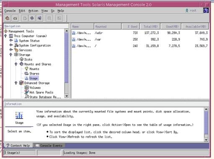Expand the Services node
This screenshot has height=159, width=214.
[11, 50]
